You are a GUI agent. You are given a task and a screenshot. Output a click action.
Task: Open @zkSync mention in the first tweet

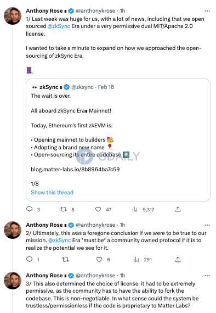pyautogui.click(x=59, y=26)
